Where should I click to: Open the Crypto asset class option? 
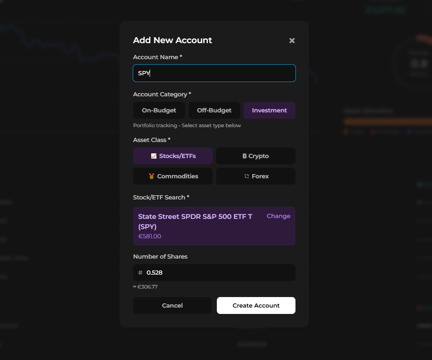coord(255,156)
